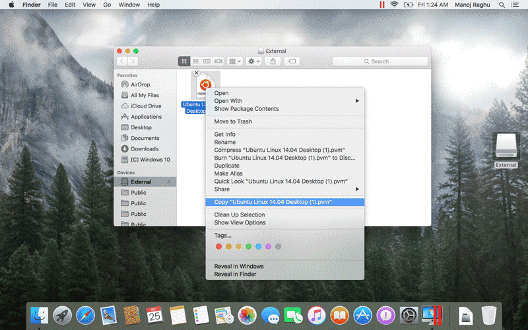Click the document stack icon in dock
This screenshot has width=528, height=330.
pyautogui.click(x=466, y=315)
